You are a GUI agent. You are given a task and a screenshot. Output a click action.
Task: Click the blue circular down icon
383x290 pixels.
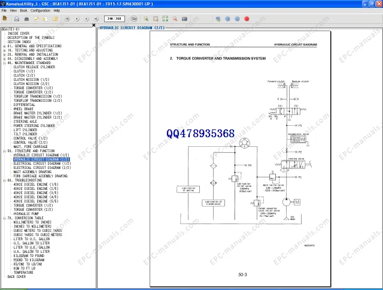click(237, 19)
